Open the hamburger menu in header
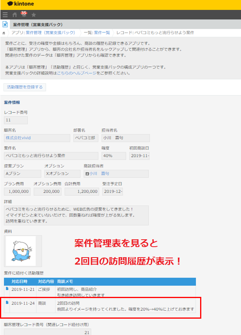Viewport: 241px width, 335px height. coord(5,15)
